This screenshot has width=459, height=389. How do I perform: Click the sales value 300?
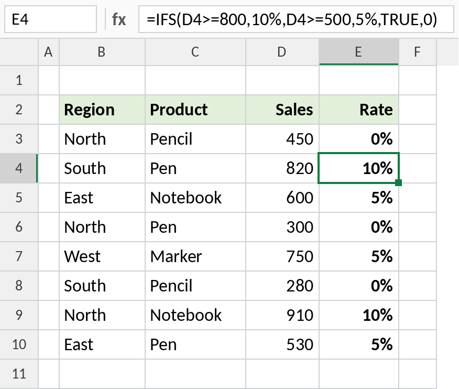click(x=282, y=227)
